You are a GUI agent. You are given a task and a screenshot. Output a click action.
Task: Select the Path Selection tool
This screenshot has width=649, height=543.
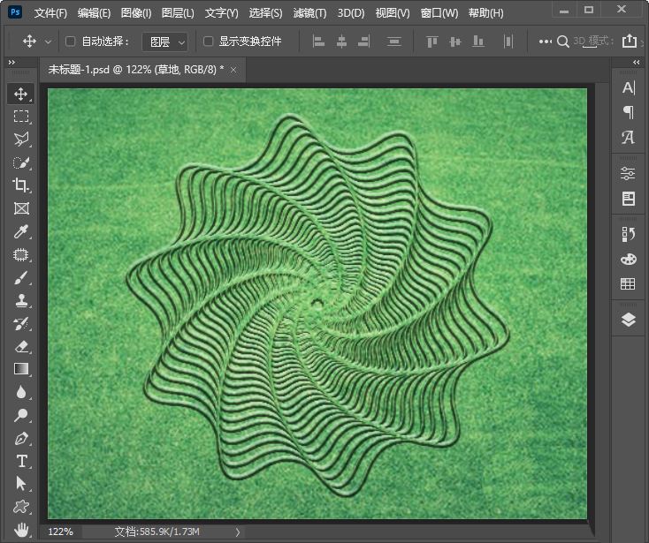[x=20, y=483]
